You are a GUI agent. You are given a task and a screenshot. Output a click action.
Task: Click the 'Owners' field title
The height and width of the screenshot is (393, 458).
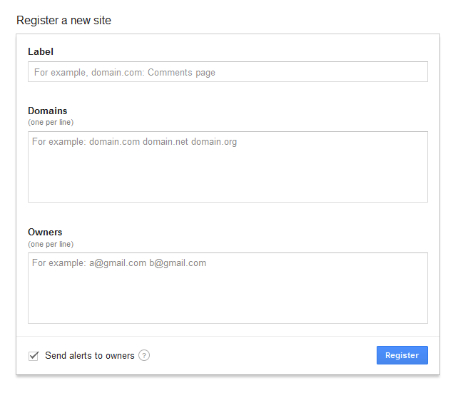[x=45, y=232]
